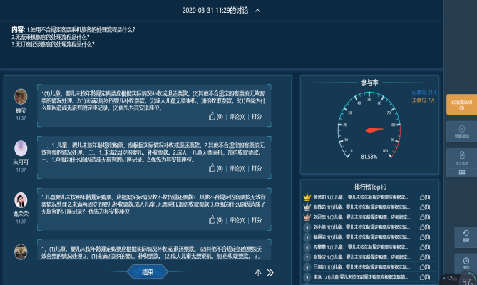Click the thumbs-up on 朱可可's reply
Image resolution: width=477 pixels, height=285 pixels.
point(212,168)
